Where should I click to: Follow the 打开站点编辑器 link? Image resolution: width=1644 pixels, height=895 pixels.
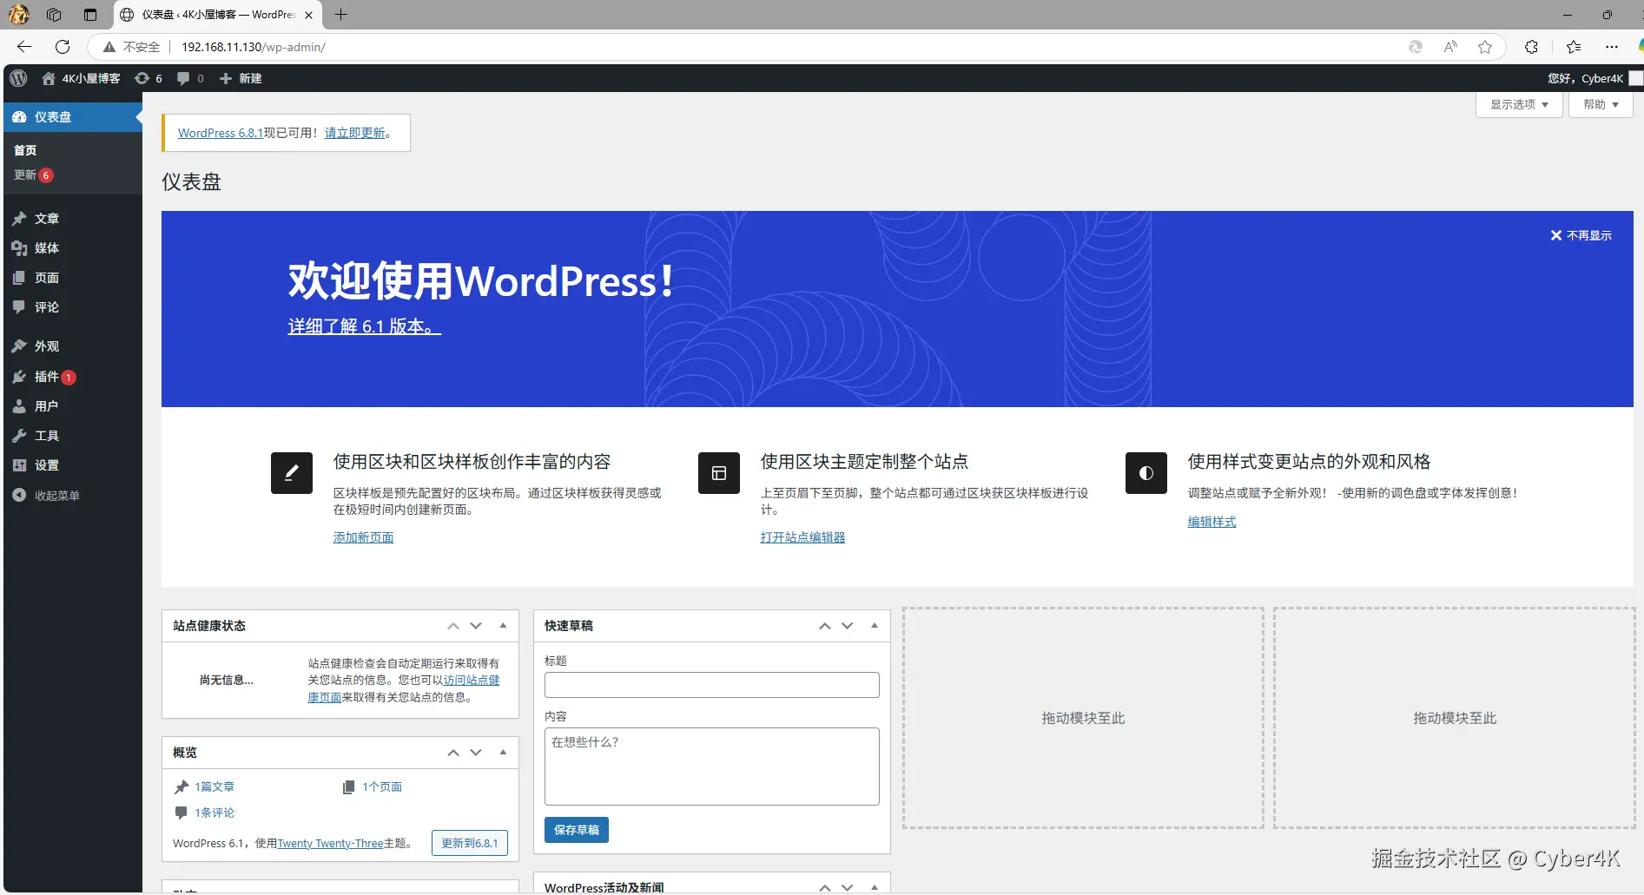coord(802,537)
